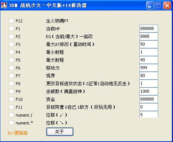Click the 移动力 label

click(53, 68)
